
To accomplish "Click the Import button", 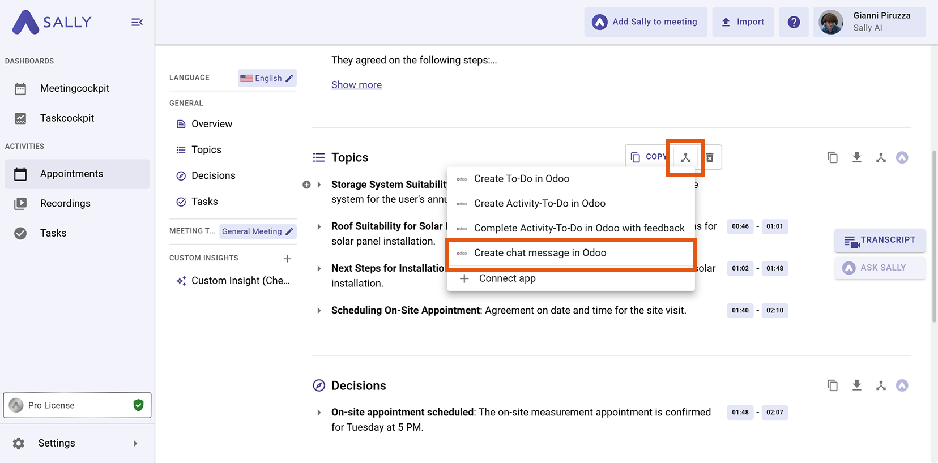I will click(743, 22).
